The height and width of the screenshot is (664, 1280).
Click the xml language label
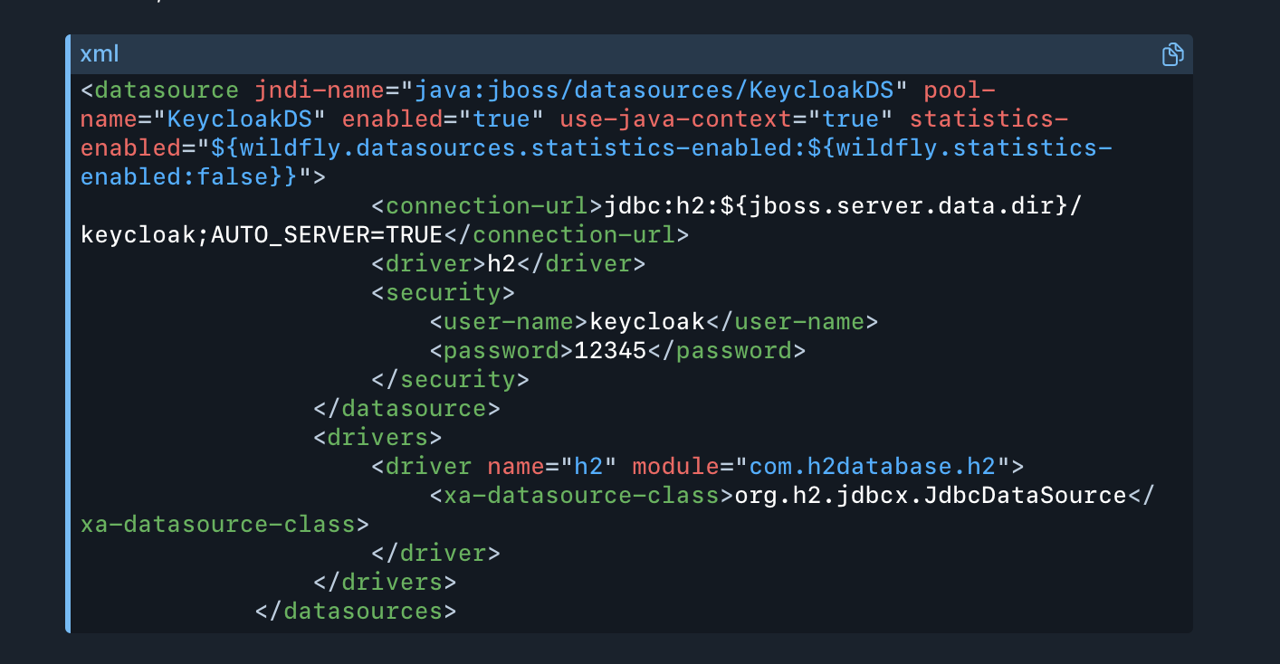100,54
